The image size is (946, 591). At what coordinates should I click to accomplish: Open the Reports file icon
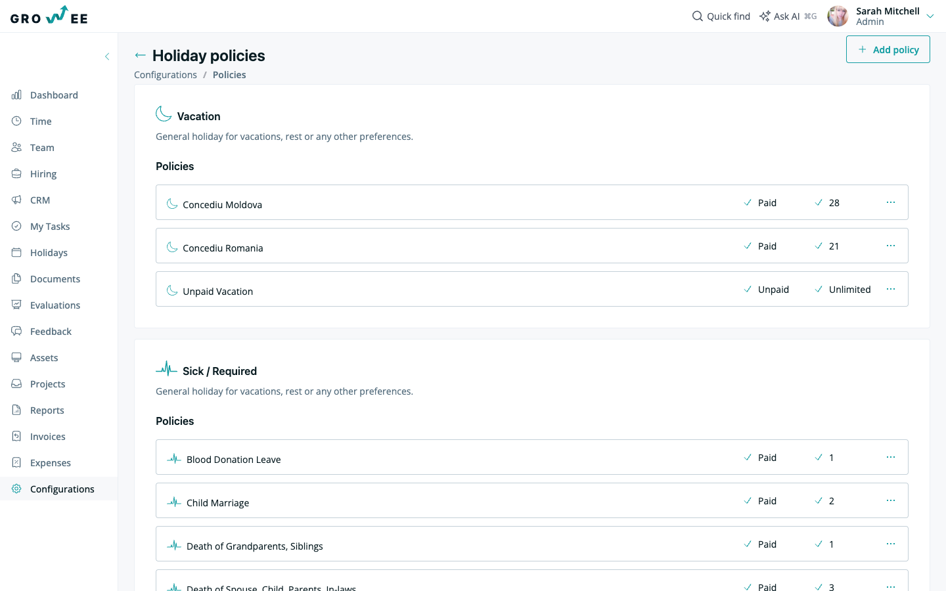click(x=16, y=410)
